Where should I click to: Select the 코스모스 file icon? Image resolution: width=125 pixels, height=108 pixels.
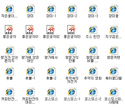51,92
